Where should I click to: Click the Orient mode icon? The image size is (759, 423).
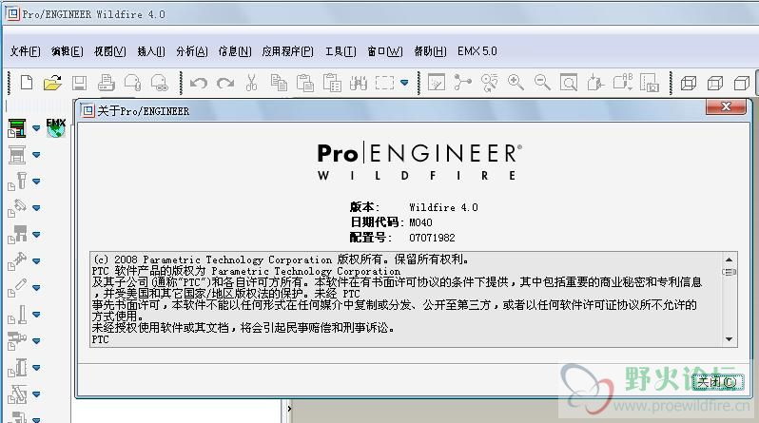[489, 83]
